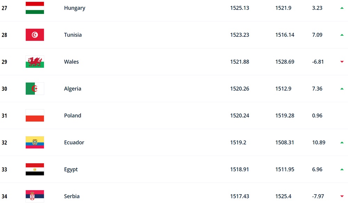348x205 pixels.
Task: Select Poland's total points 1520.24
Action: click(239, 116)
